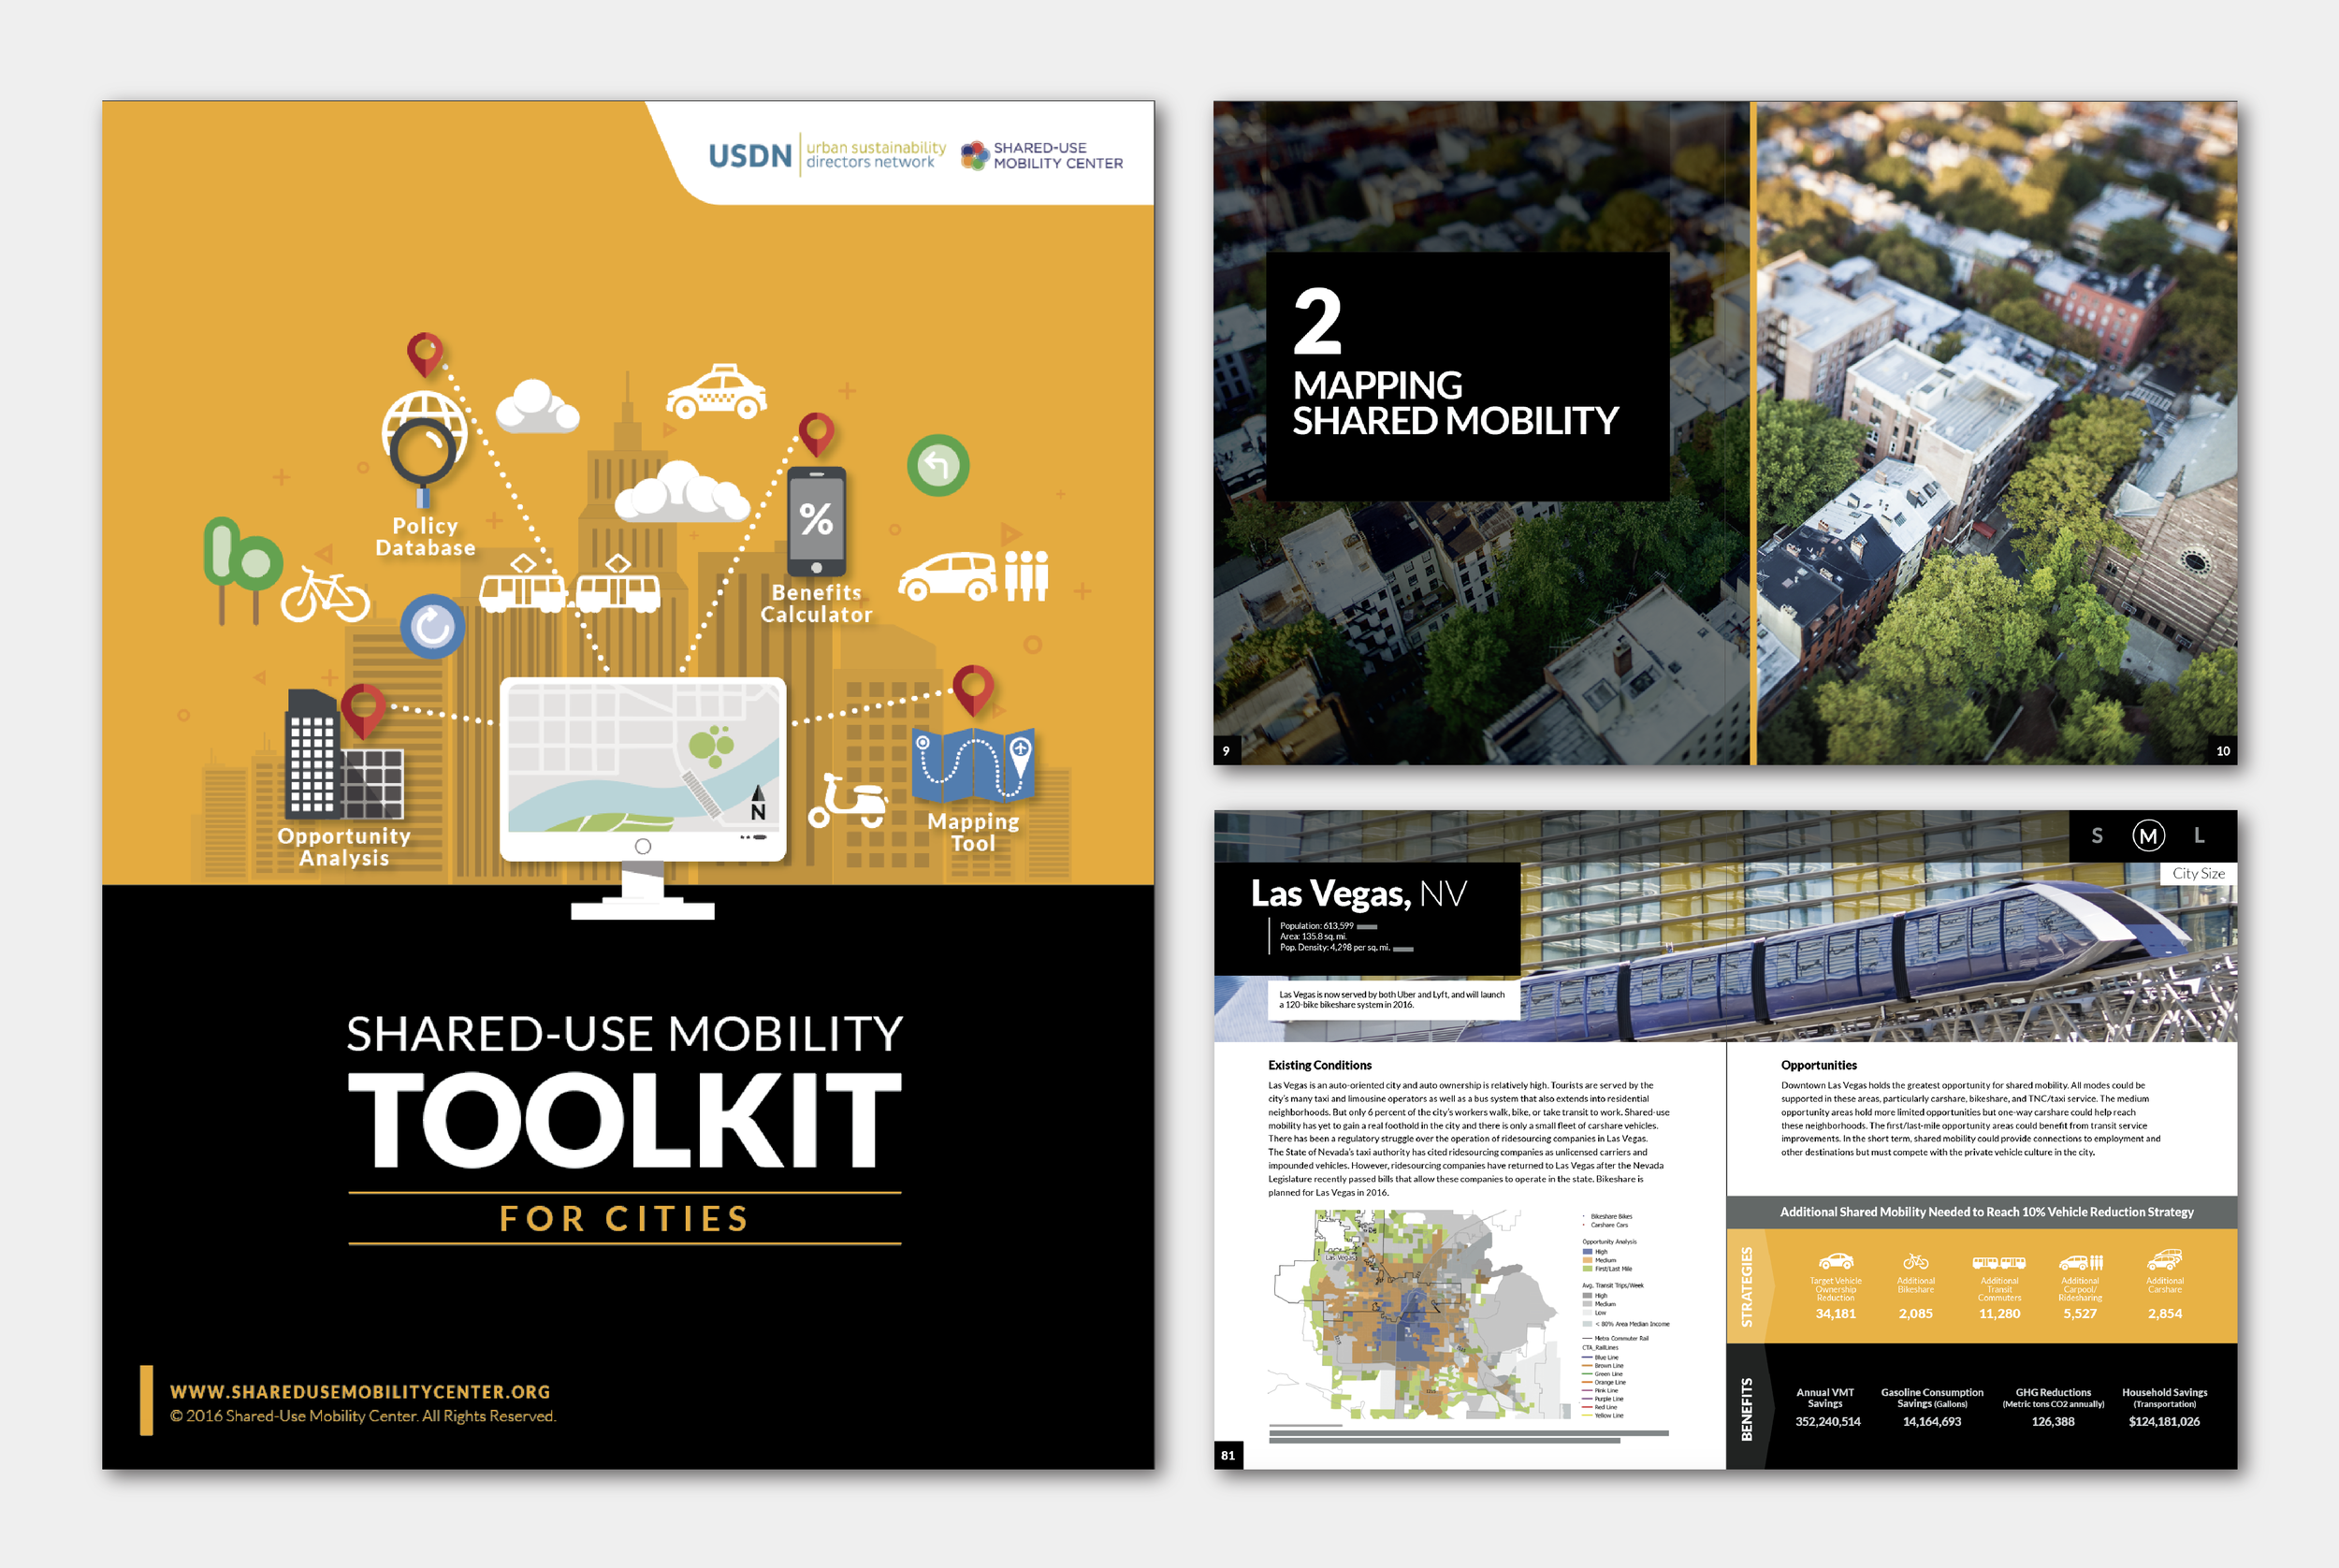
Task: Click the value 11,280
Action: click(x=1999, y=1313)
